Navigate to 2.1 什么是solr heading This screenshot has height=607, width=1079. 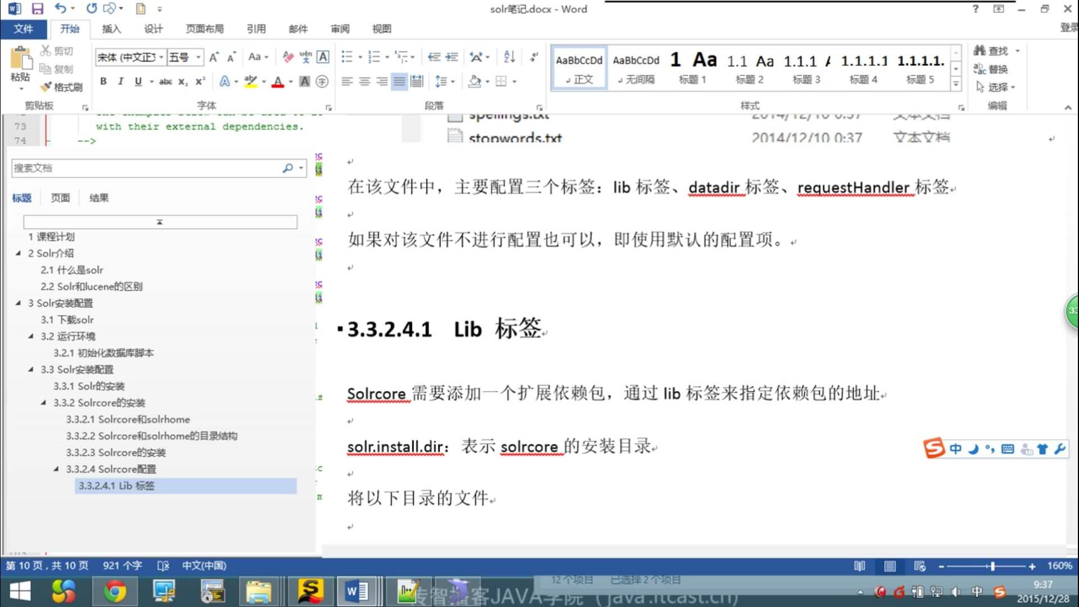(72, 270)
